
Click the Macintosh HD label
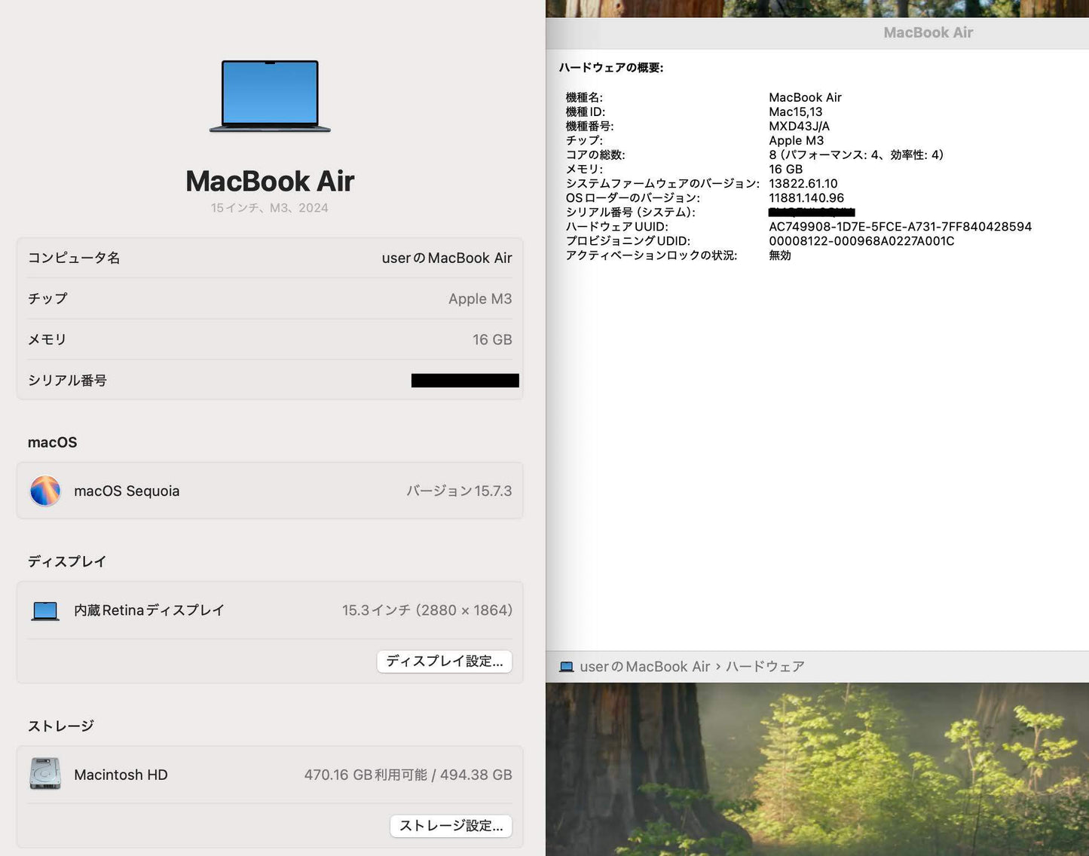coord(121,775)
